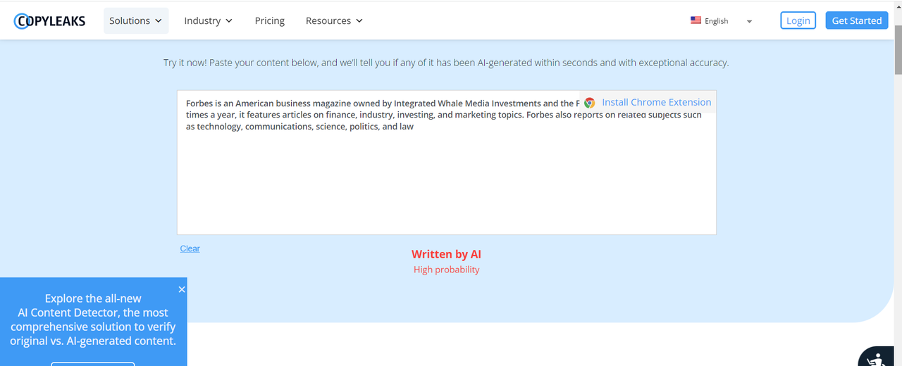902x366 pixels.
Task: Click the 'Explore the all-new' popup text
Action: tap(93, 298)
